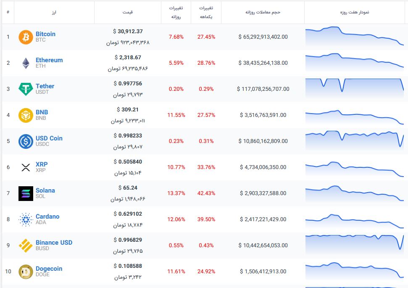Sort by the ارز currency column header

click(x=54, y=12)
